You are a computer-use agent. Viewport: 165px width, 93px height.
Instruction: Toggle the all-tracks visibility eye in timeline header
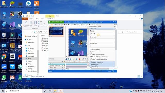(x=62, y=61)
